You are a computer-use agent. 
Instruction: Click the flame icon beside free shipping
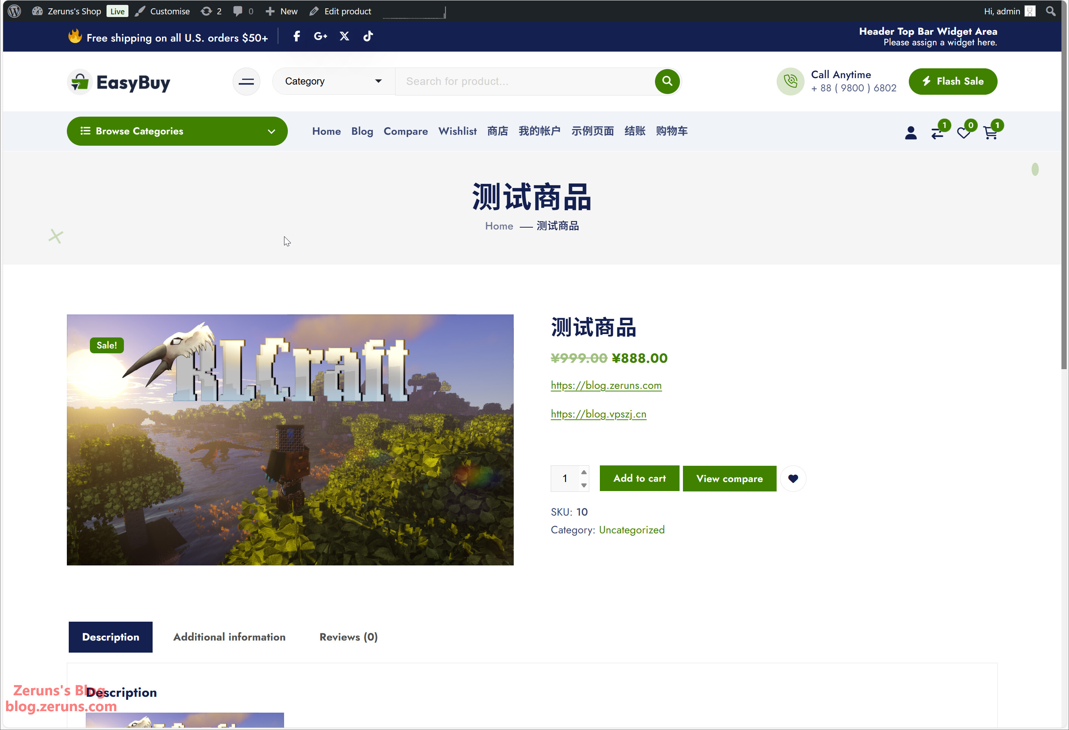pyautogui.click(x=75, y=36)
